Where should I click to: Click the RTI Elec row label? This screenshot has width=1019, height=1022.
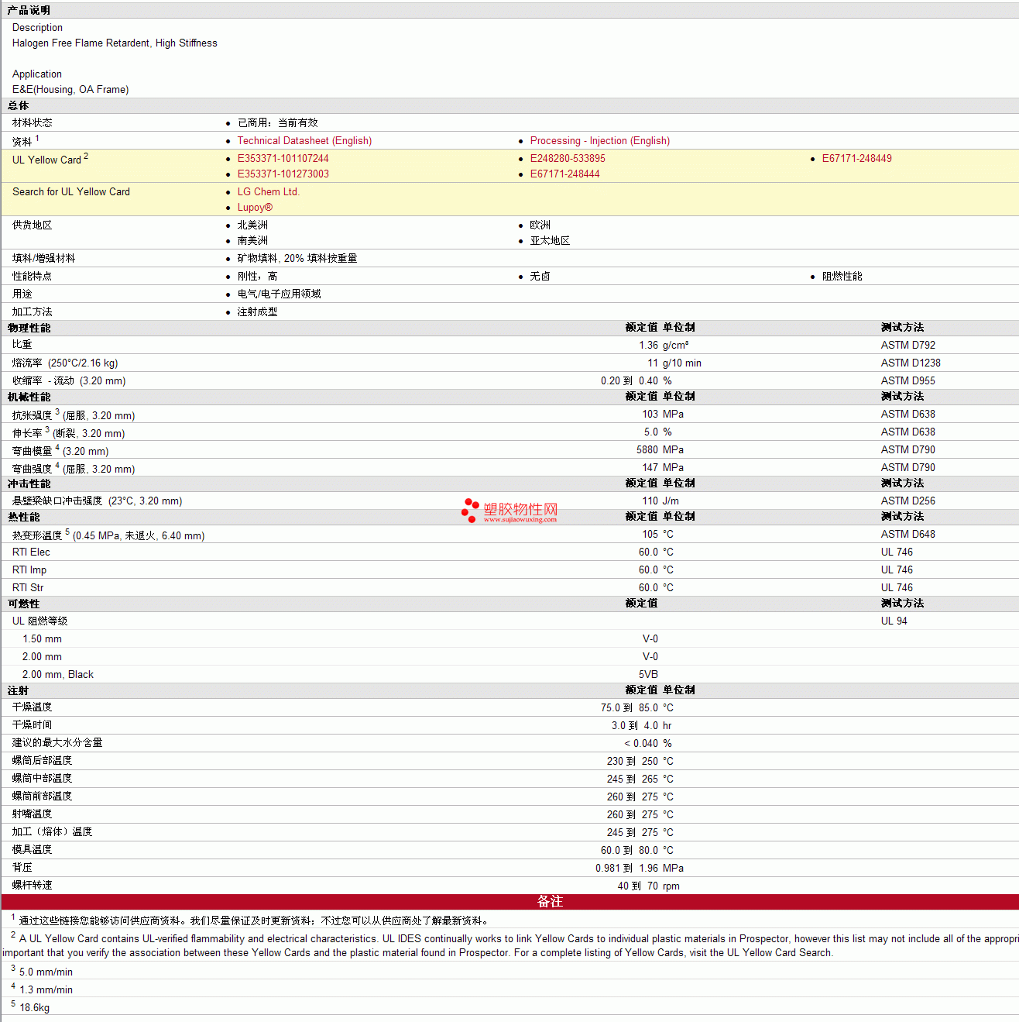31,552
